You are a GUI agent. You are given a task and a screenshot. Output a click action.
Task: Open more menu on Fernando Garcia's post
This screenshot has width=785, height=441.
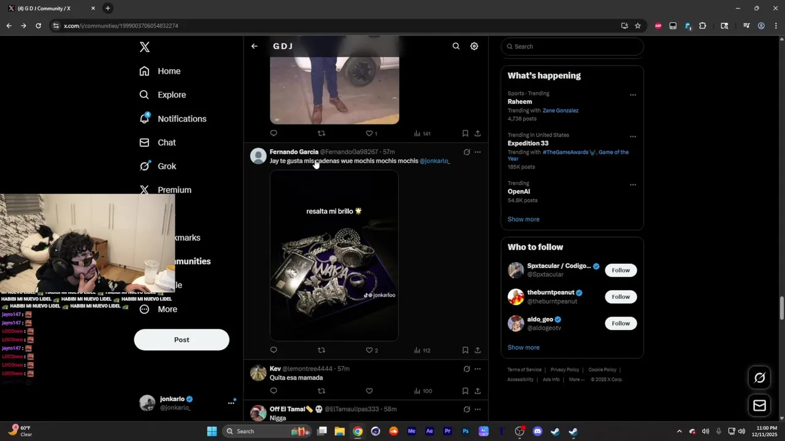pos(478,152)
